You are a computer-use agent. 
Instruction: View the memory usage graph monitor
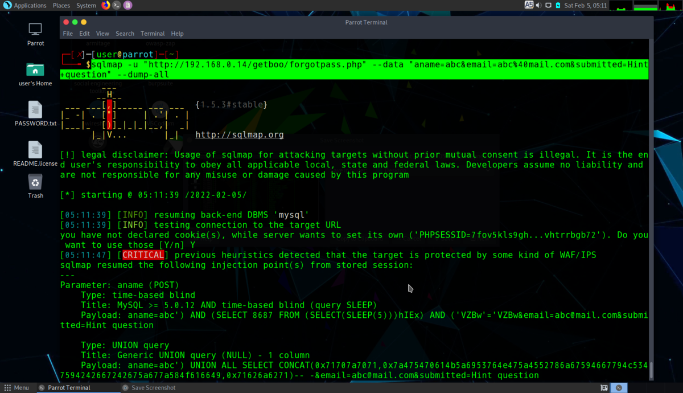pyautogui.click(x=645, y=5)
